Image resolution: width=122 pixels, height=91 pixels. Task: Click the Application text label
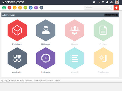(x=17, y=72)
